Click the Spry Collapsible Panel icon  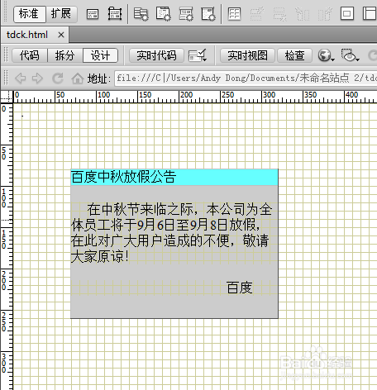click(x=208, y=14)
